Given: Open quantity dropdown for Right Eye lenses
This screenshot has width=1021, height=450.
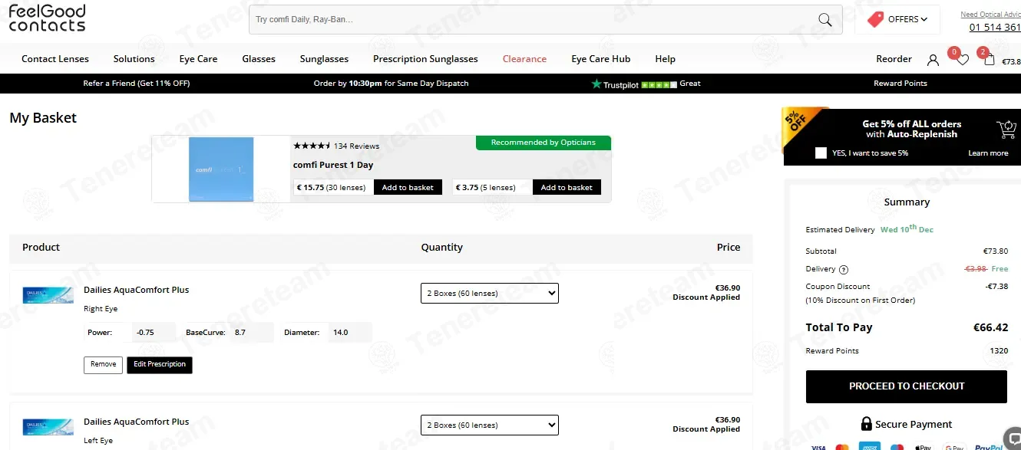Looking at the screenshot, I should coord(490,293).
